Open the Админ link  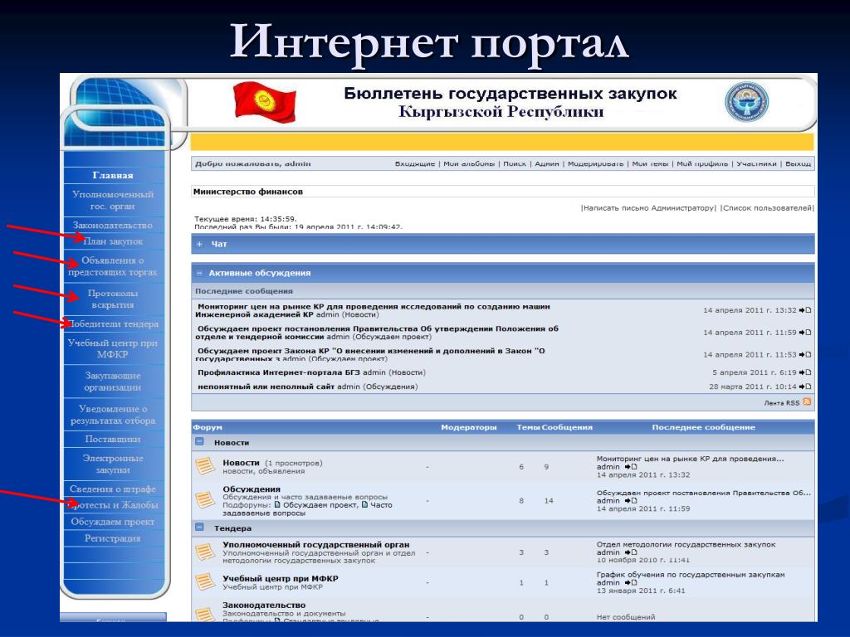[x=546, y=163]
